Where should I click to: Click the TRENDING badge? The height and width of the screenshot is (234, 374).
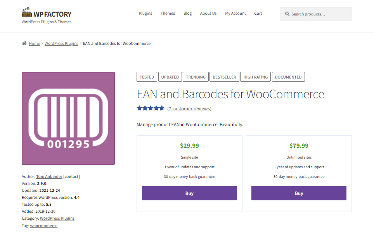tap(196, 77)
